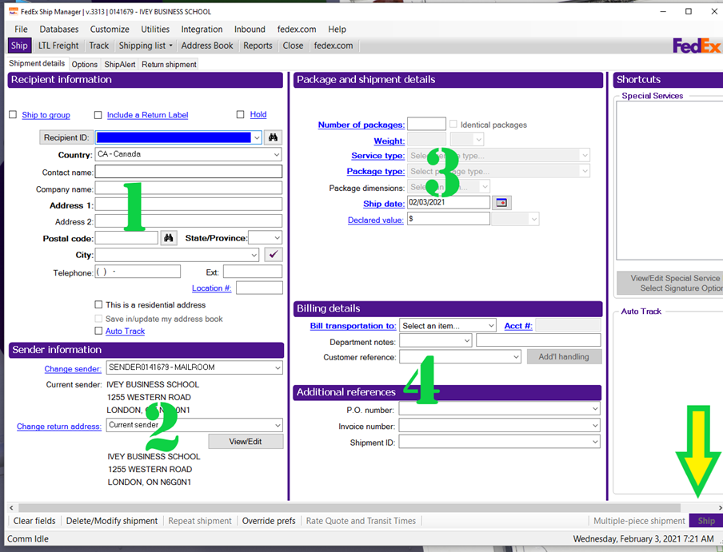Check the Include a Return Label box
Image resolution: width=723 pixels, height=552 pixels.
[x=98, y=115]
